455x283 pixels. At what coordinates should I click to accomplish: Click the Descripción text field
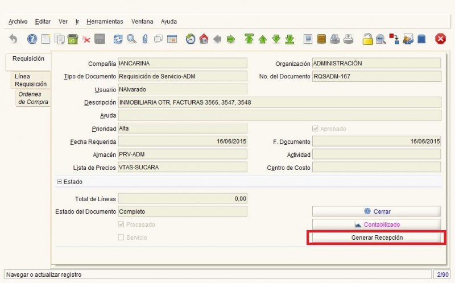coord(279,102)
